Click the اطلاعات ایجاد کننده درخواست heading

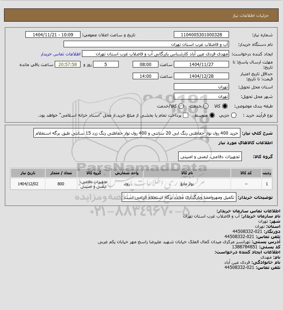pyautogui.click(x=247, y=252)
